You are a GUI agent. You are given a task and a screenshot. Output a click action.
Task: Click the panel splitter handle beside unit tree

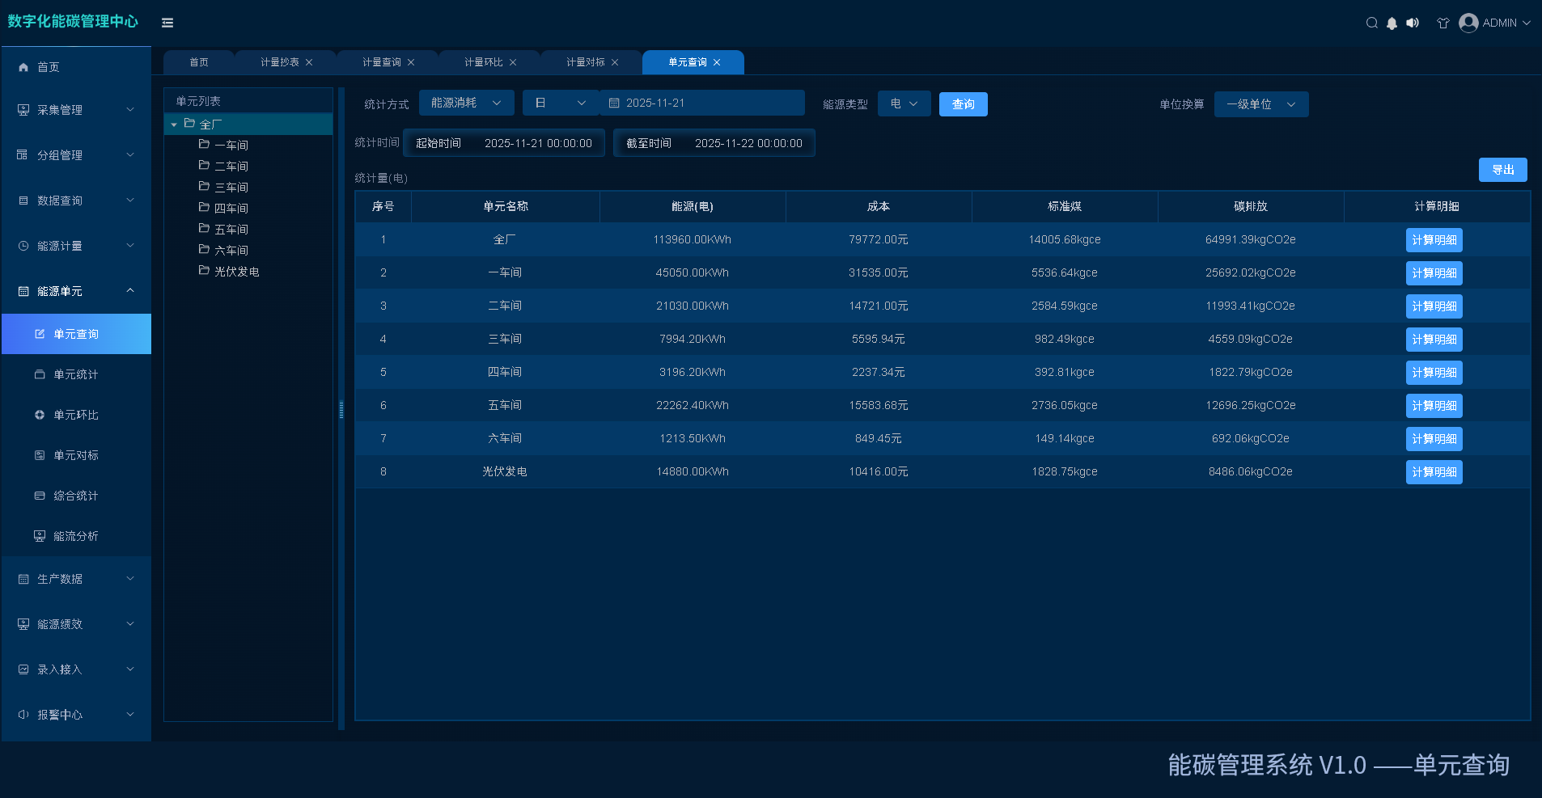click(x=341, y=410)
